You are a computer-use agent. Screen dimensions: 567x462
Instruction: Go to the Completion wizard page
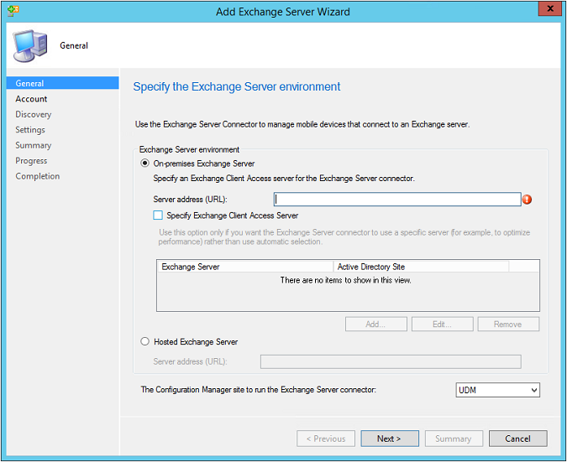(37, 176)
